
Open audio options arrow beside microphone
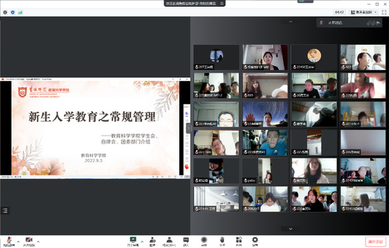click(x=18, y=242)
